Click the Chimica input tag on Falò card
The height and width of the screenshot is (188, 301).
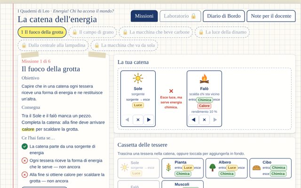[x=205, y=100]
